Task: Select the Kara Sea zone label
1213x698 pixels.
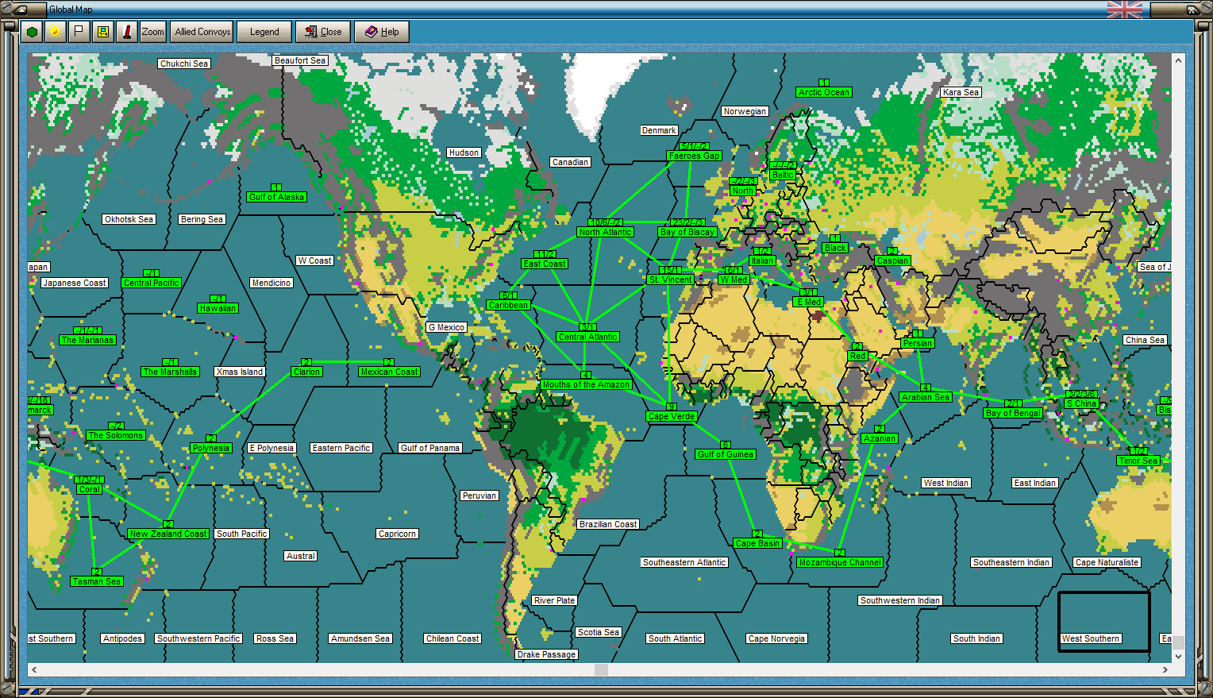Action: (961, 92)
